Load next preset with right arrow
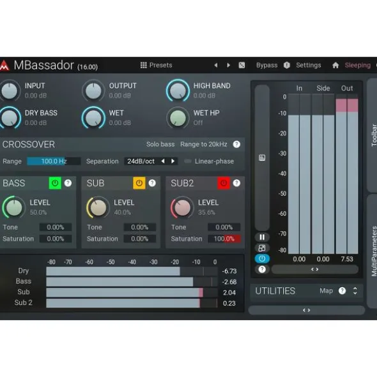The height and width of the screenshot is (377, 377). [x=228, y=65]
